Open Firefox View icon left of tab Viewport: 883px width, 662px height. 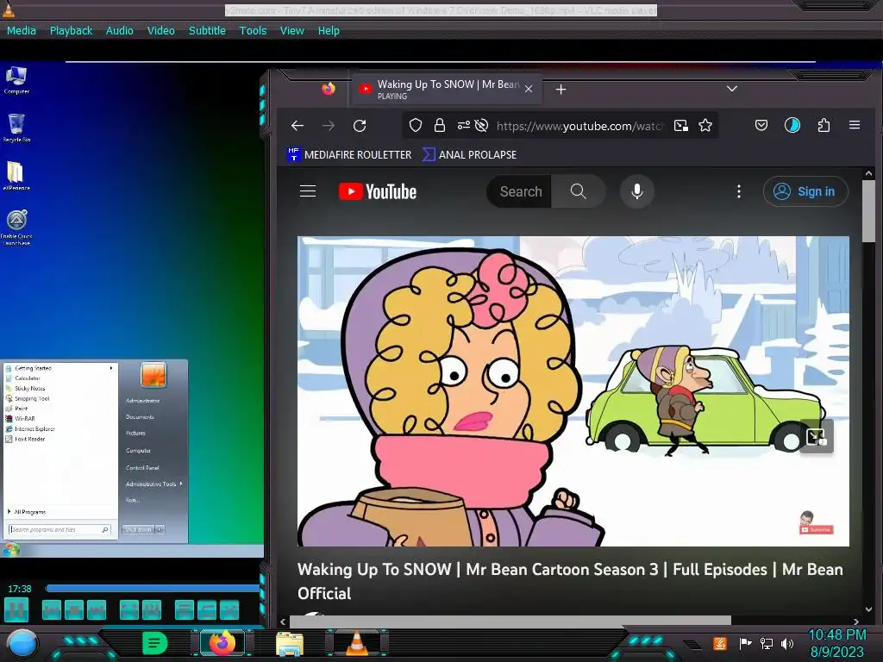tap(329, 89)
